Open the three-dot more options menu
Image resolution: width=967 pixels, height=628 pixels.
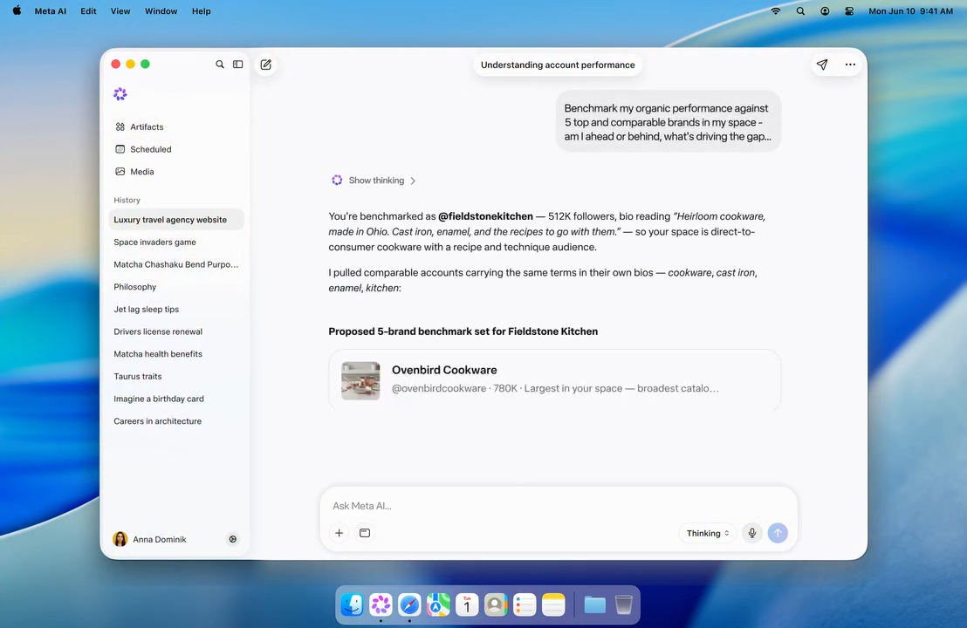pyautogui.click(x=850, y=65)
